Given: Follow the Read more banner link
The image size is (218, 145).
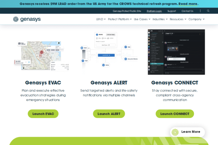Looking at the screenshot, I should [188, 4].
